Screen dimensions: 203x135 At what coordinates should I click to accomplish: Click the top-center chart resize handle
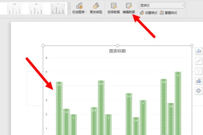tap(117, 46)
